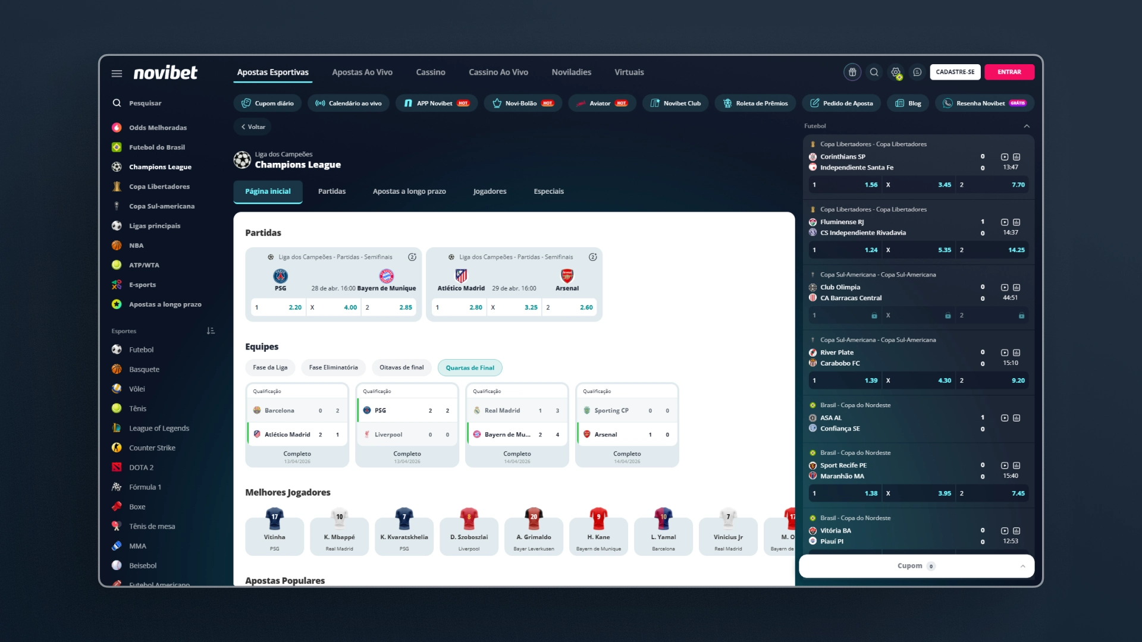
Task: Click the Counter Strike icon in sidebar
Action: point(117,448)
